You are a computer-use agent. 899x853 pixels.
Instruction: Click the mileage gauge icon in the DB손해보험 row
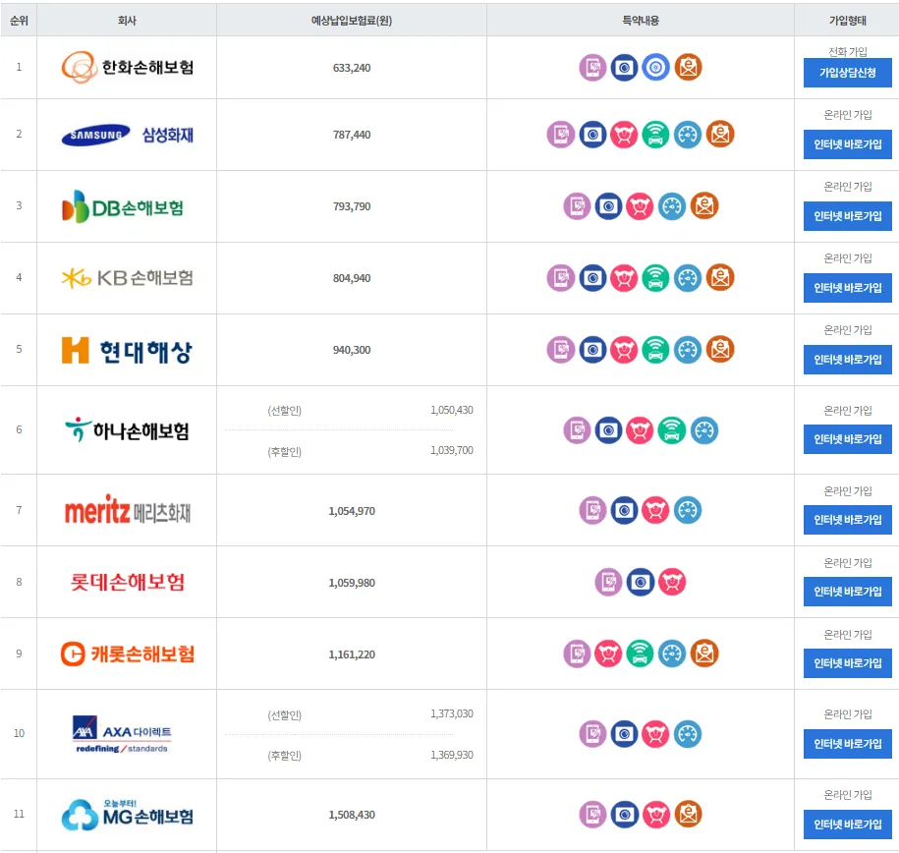pos(672,206)
